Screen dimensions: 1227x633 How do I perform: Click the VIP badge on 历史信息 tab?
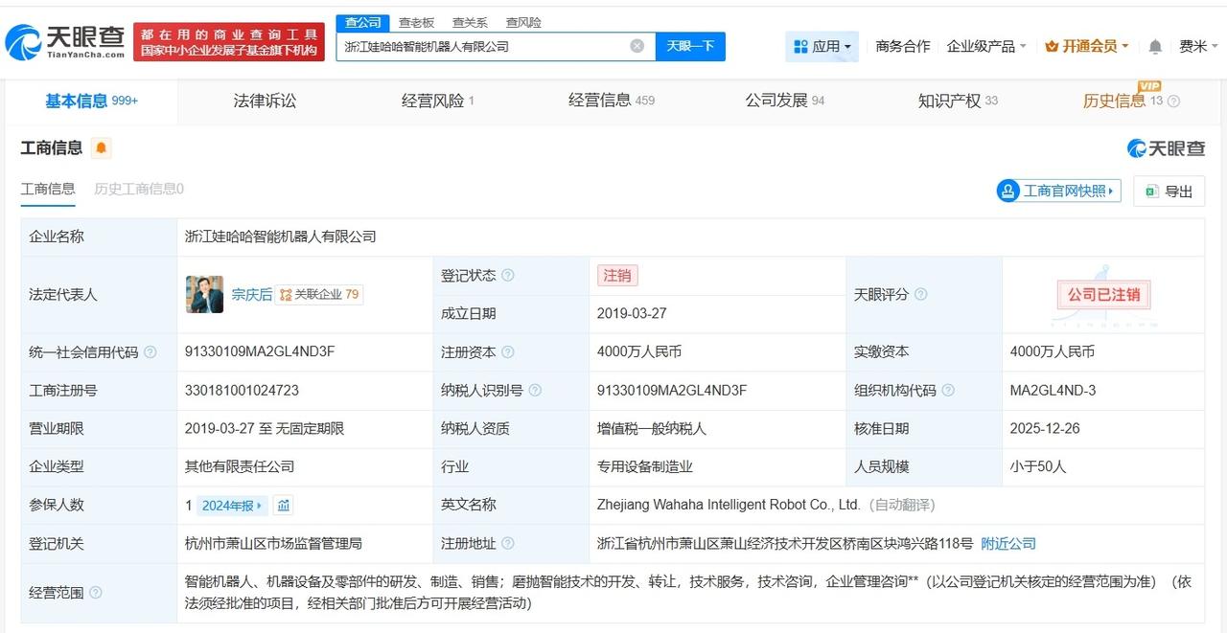coord(1150,84)
